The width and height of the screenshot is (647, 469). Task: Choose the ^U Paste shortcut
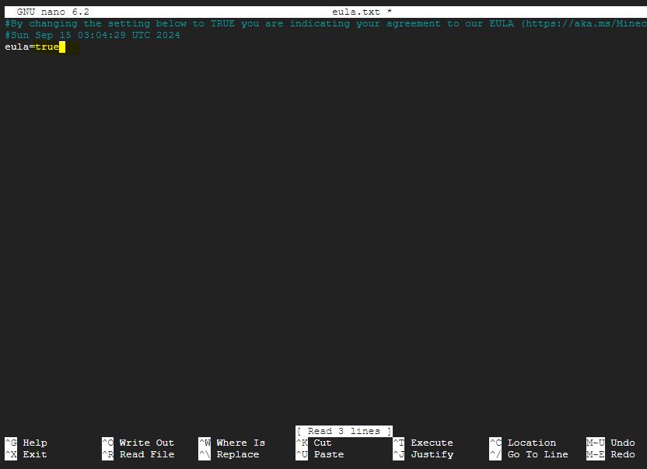[x=320, y=454]
